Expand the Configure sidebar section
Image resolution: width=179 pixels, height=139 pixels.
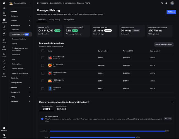coord(20,16)
